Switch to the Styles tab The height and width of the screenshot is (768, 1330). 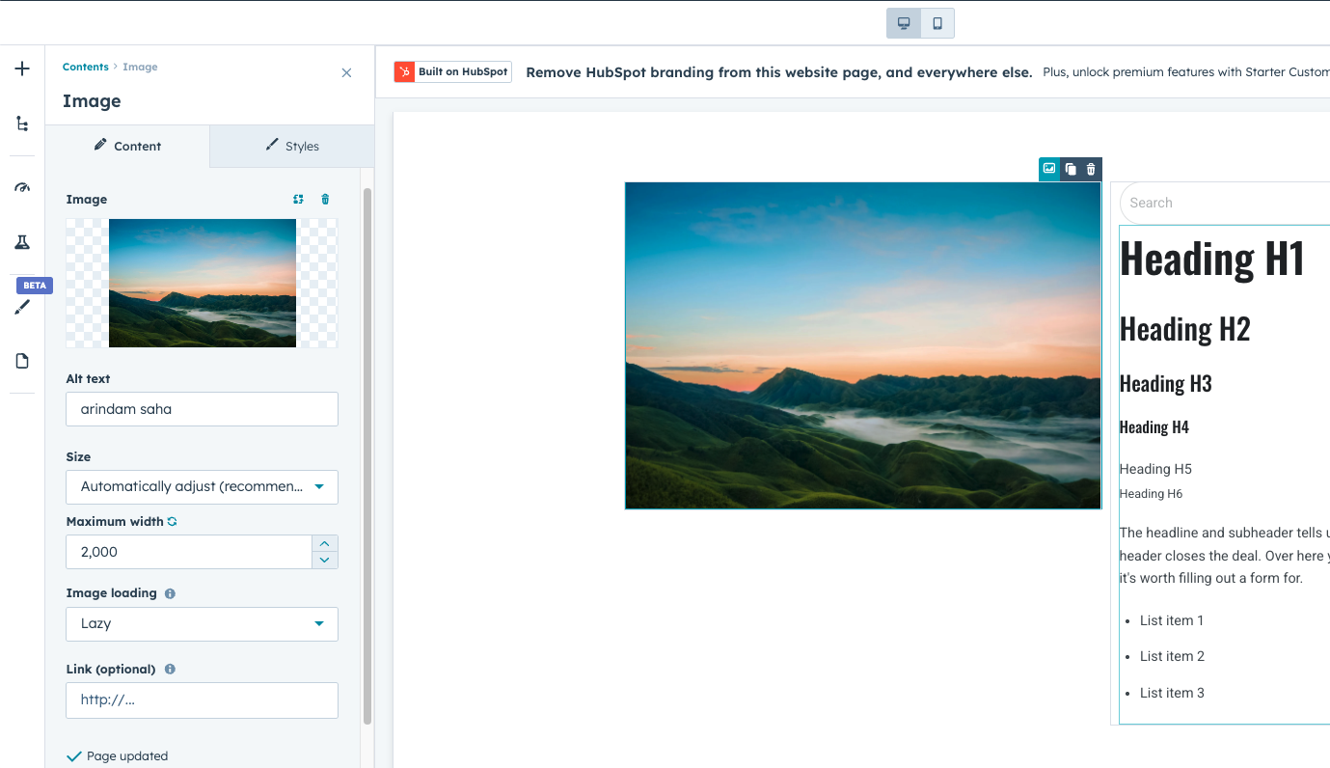pos(291,147)
